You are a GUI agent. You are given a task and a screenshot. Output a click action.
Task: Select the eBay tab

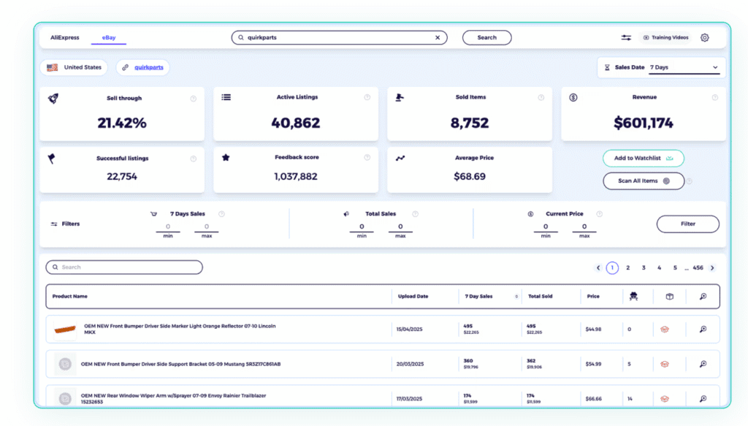pyautogui.click(x=108, y=37)
